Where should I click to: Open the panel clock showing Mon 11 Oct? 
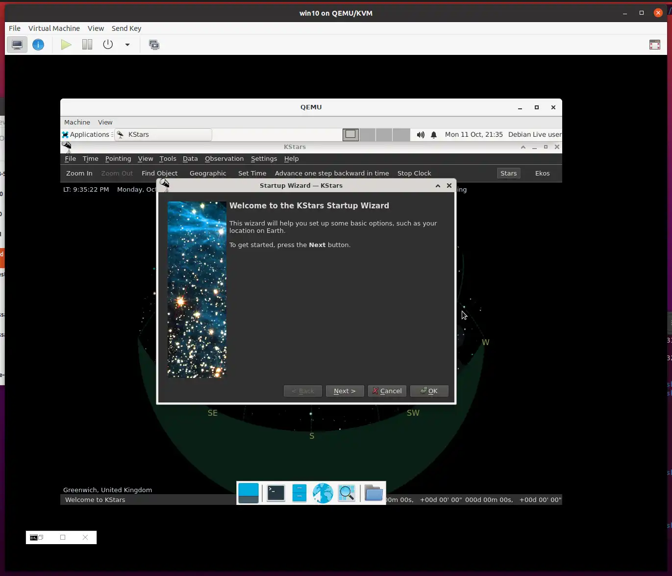(473, 134)
